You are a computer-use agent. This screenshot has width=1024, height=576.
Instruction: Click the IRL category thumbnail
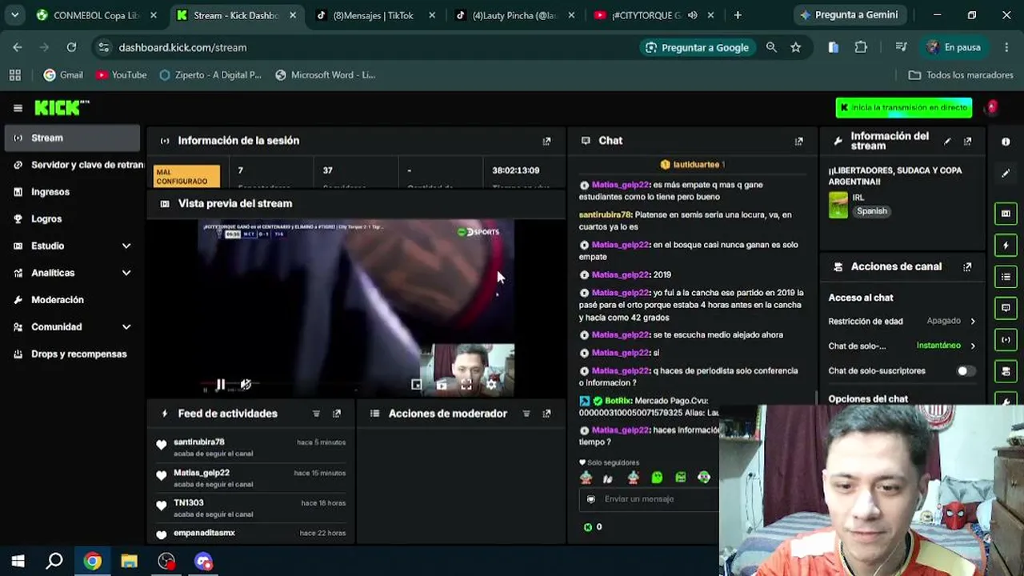click(838, 205)
